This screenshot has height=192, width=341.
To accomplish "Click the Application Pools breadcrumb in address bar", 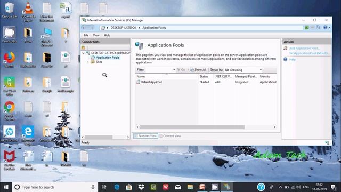I will click(154, 28).
